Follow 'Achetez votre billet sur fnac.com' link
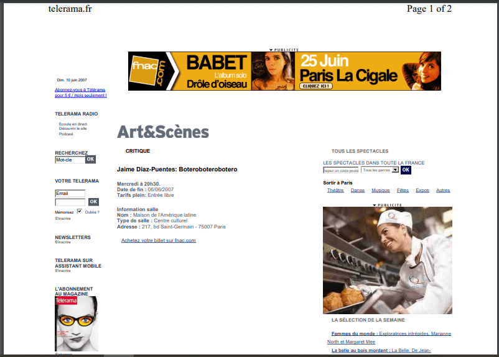The width and height of the screenshot is (499, 357). [158, 240]
